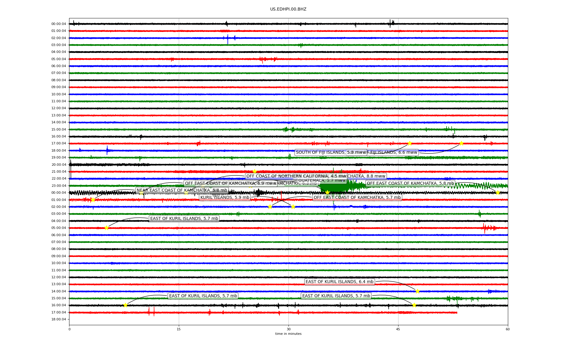The image size is (577, 361).
Task: Click the EAST OF KURIL ISLANDS, 6.4 mb label
Action: (x=339, y=282)
